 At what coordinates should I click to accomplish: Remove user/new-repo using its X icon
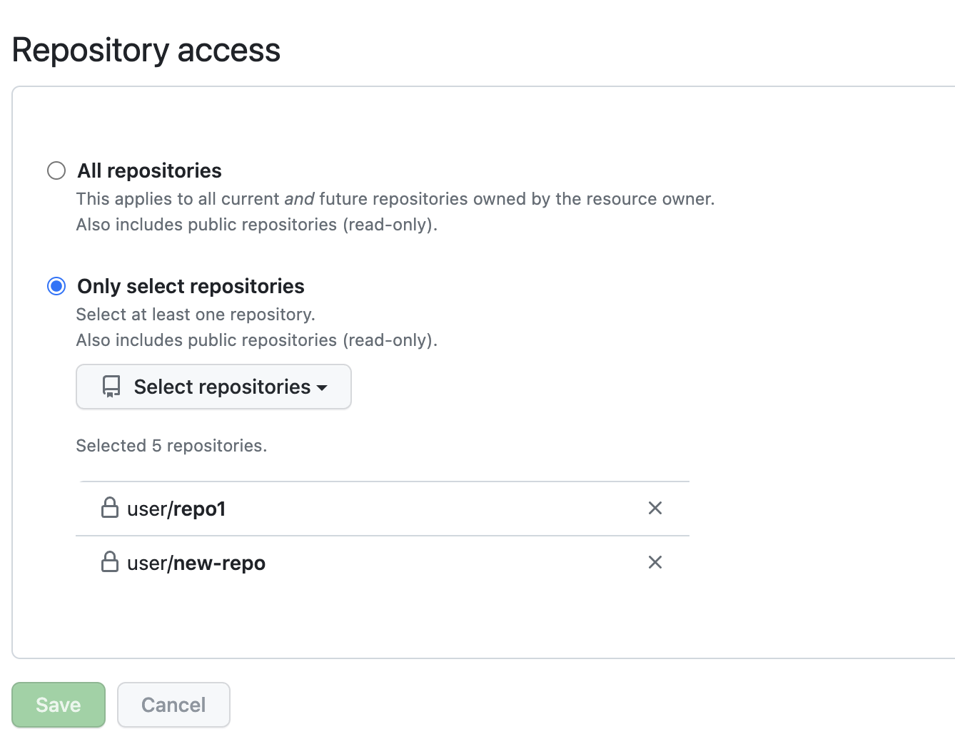tap(655, 562)
